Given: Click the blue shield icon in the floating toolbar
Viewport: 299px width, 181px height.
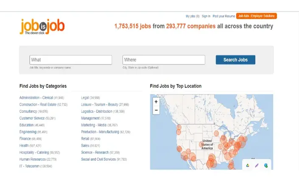Looking at the screenshot, I should [266, 165].
